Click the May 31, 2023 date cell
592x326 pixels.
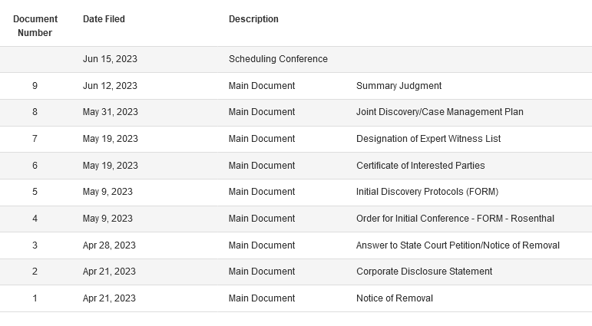pos(111,112)
